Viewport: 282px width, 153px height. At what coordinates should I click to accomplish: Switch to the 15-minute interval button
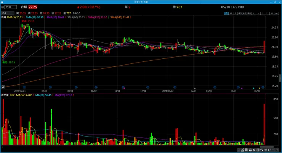click(x=267, y=13)
